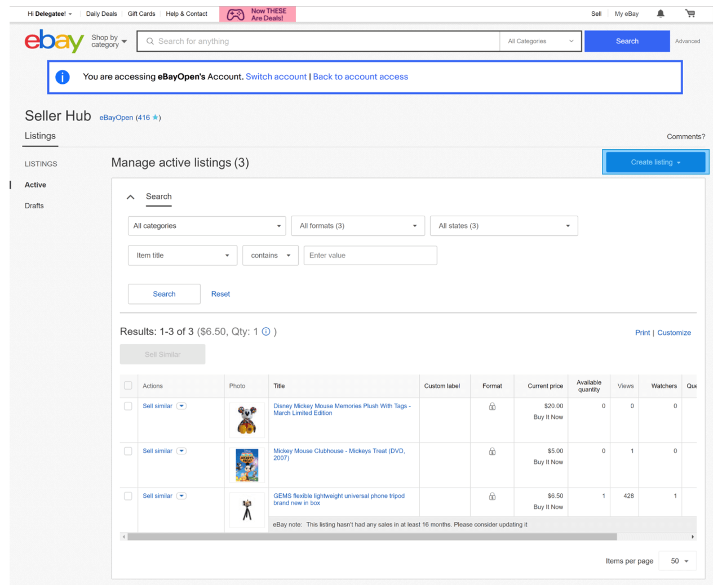Image resolution: width=722 pixels, height=585 pixels.
Task: Open Gift Cards in top navigation
Action: pos(141,14)
